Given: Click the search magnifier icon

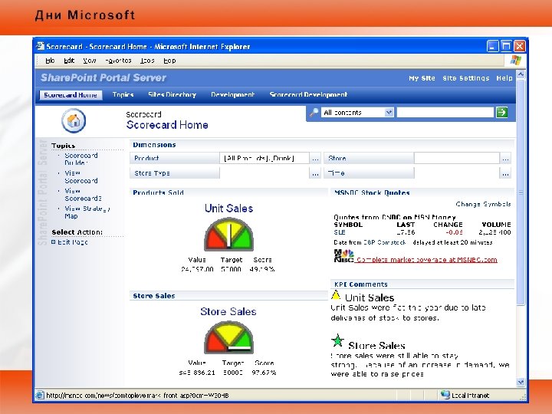Looking at the screenshot, I should pos(314,112).
